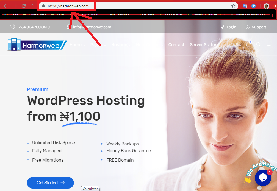Expand the Home menu dropdown
Image resolution: width=277 pixels, height=191 pixels.
77,45
